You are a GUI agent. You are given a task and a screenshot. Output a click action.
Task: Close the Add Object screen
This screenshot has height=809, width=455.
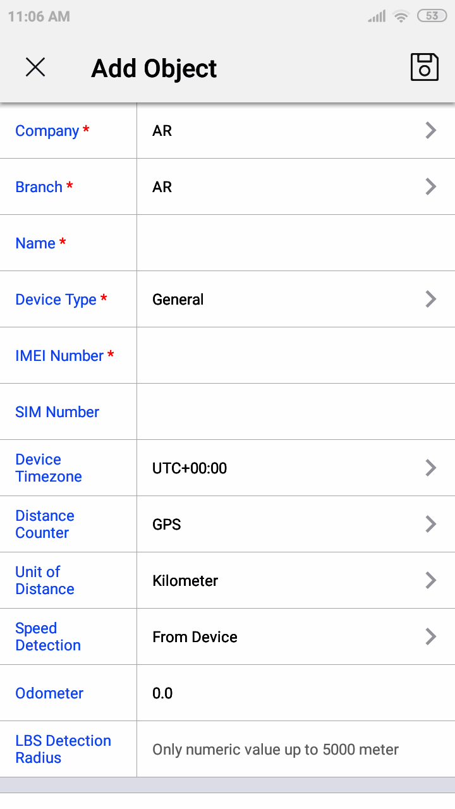tap(35, 67)
